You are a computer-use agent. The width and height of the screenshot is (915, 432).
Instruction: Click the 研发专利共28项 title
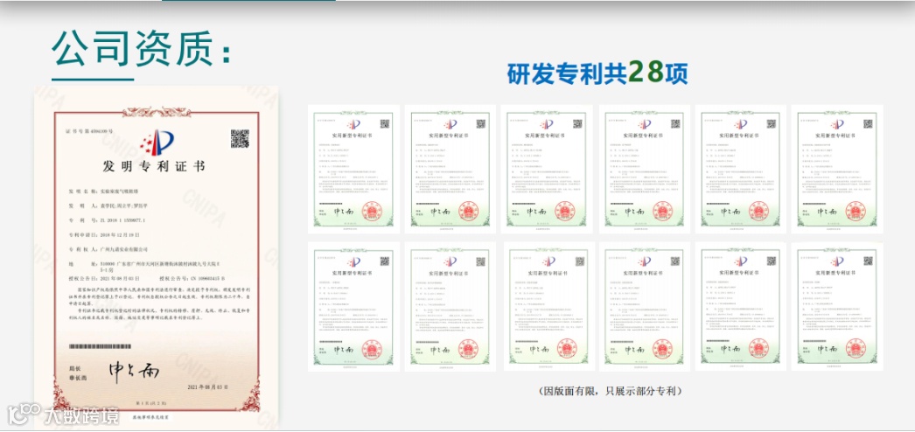click(x=597, y=73)
